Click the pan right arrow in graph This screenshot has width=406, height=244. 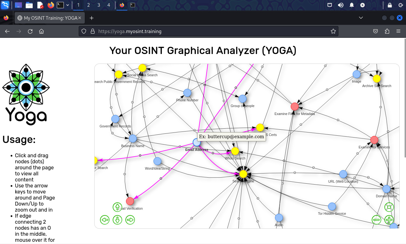[x=130, y=220]
